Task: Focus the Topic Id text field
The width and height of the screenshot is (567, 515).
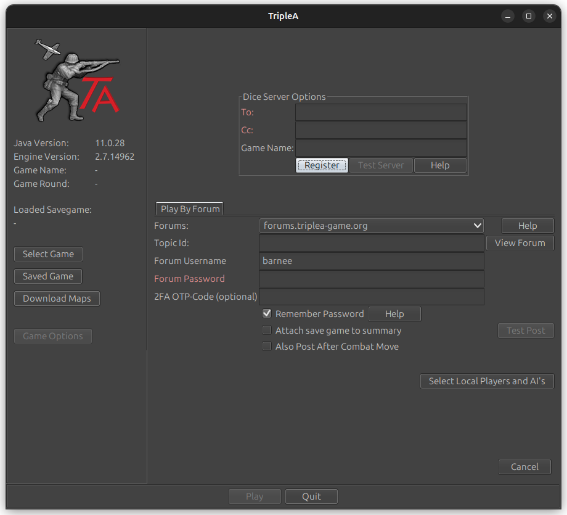Action: 372,244
